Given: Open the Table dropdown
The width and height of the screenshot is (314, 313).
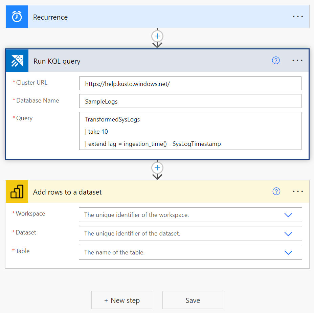Looking at the screenshot, I should pyautogui.click(x=288, y=252).
